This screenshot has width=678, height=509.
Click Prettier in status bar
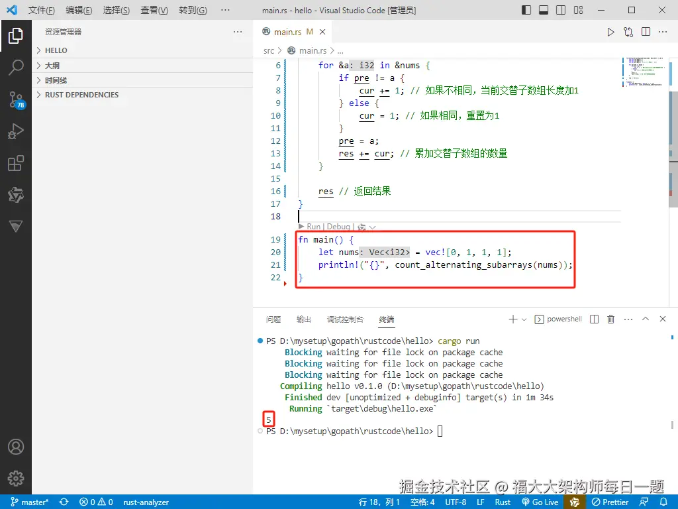[610, 502]
